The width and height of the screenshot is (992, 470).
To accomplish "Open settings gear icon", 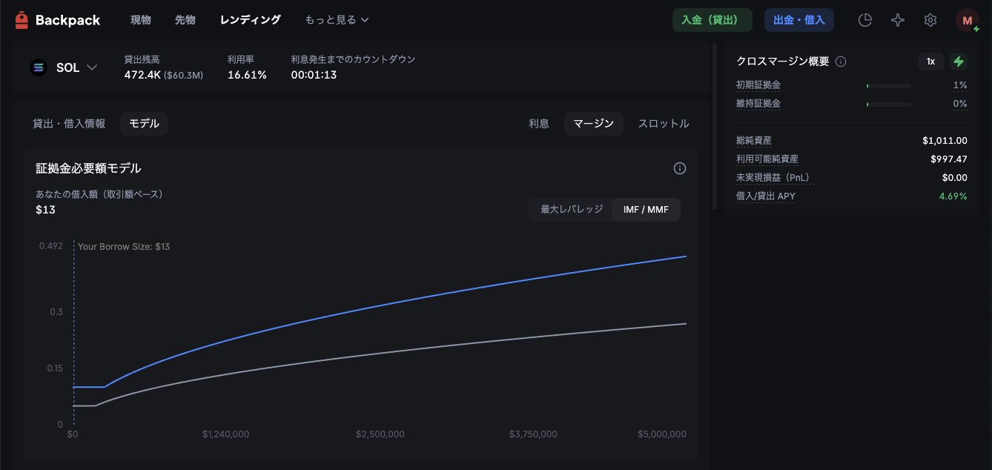I will coord(930,20).
